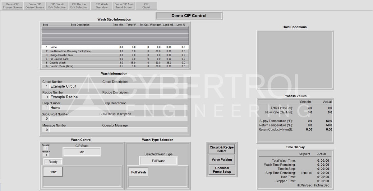Switch to the CIP Circuit tab
This screenshot has width=373, height=191.
click(x=146, y=5)
